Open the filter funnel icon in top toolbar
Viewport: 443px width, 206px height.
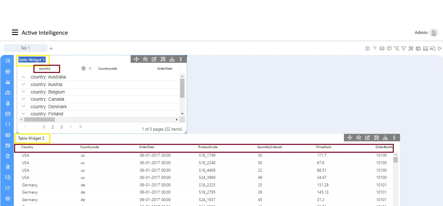point(404,48)
